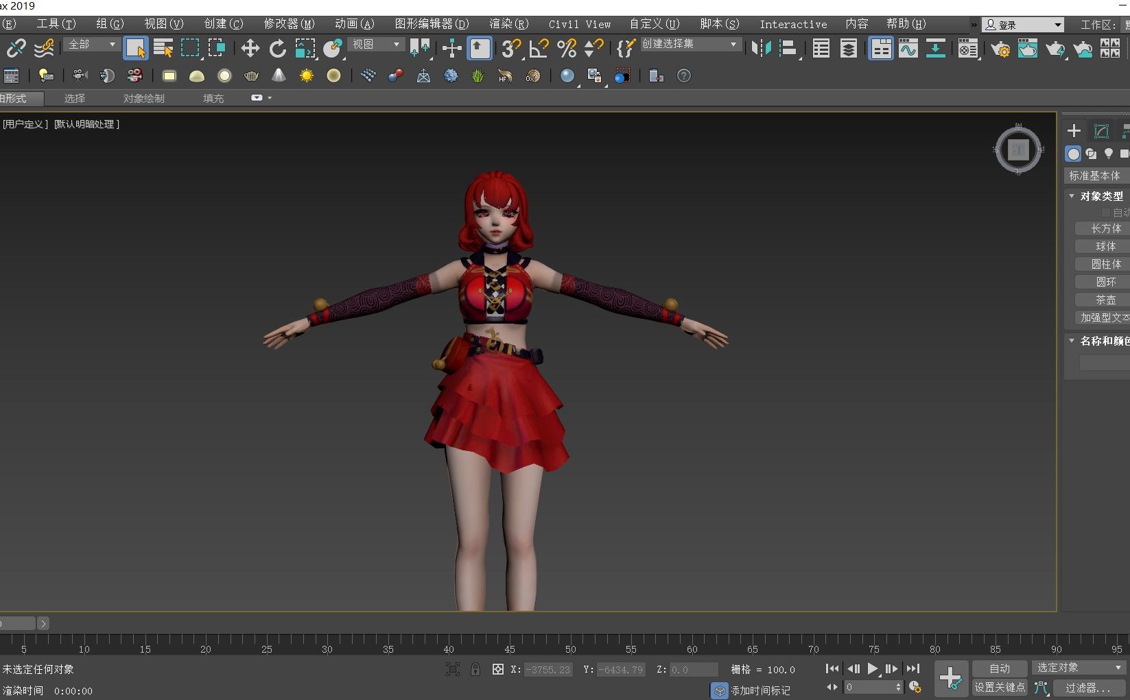Switch to the 对象绘制 ribbon tab
The image size is (1130, 700).
[143, 99]
